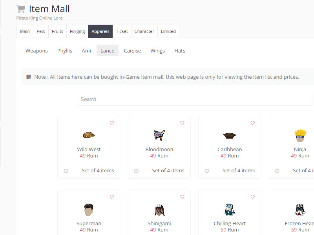
Task: Click the Frozen Heart item name
Action: coord(299,223)
